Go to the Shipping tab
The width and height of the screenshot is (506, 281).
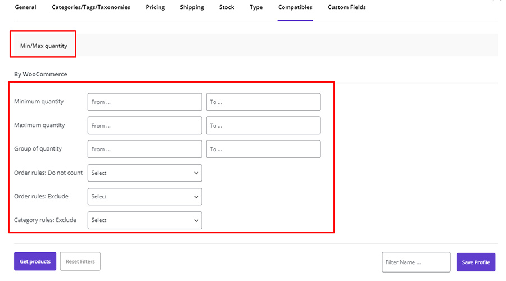point(192,7)
